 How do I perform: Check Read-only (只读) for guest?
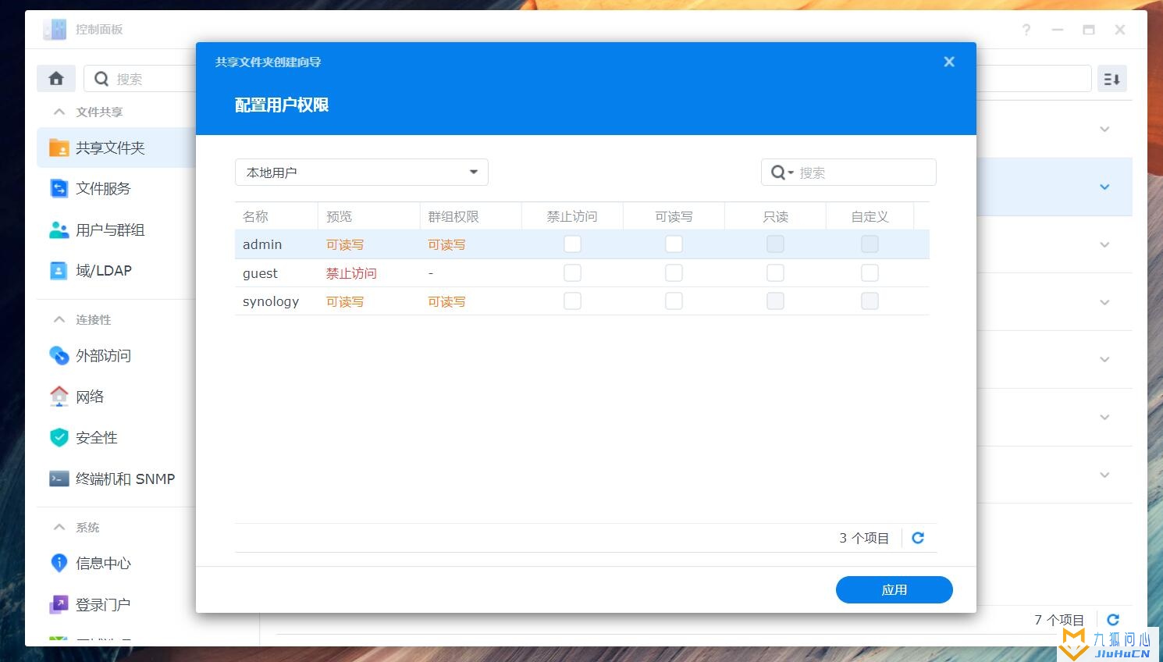point(775,272)
